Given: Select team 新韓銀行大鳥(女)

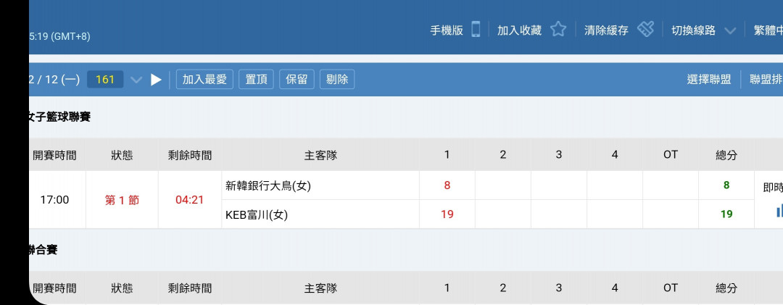Looking at the screenshot, I should (268, 185).
